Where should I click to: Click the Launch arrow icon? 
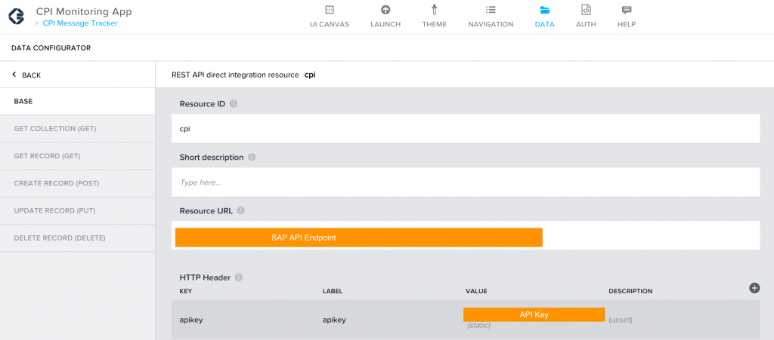pyautogui.click(x=385, y=10)
